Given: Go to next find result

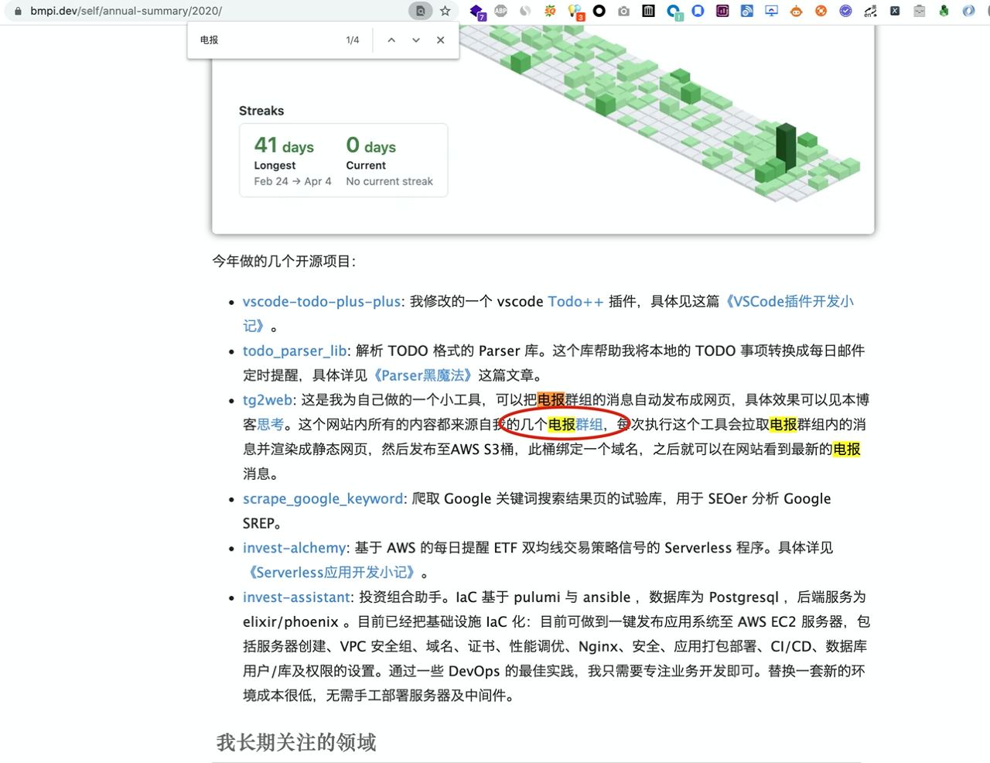Looking at the screenshot, I should pyautogui.click(x=416, y=40).
